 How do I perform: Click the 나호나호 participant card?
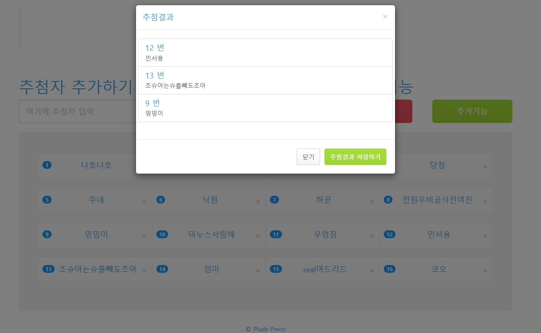tap(96, 165)
